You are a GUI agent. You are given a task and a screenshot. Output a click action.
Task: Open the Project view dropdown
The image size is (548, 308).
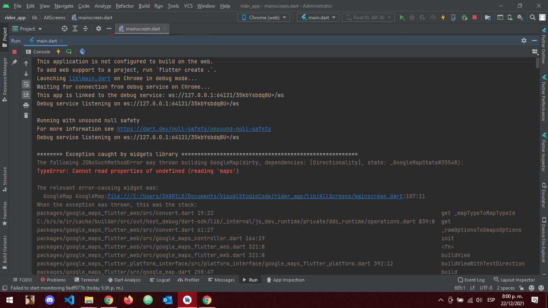tap(27, 29)
